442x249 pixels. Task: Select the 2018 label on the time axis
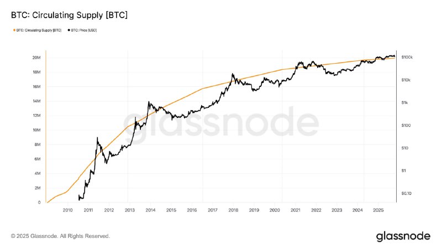point(233,210)
